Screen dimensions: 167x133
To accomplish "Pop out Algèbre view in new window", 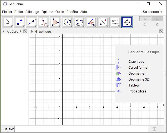I will click(x=20, y=31).
